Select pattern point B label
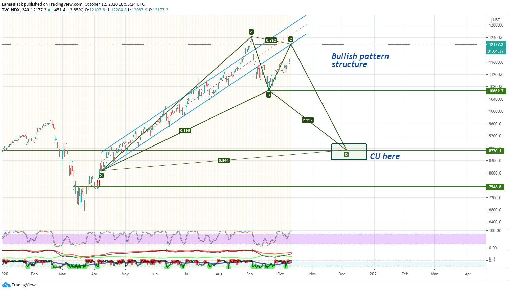The height and width of the screenshot is (291, 510). coord(269,95)
